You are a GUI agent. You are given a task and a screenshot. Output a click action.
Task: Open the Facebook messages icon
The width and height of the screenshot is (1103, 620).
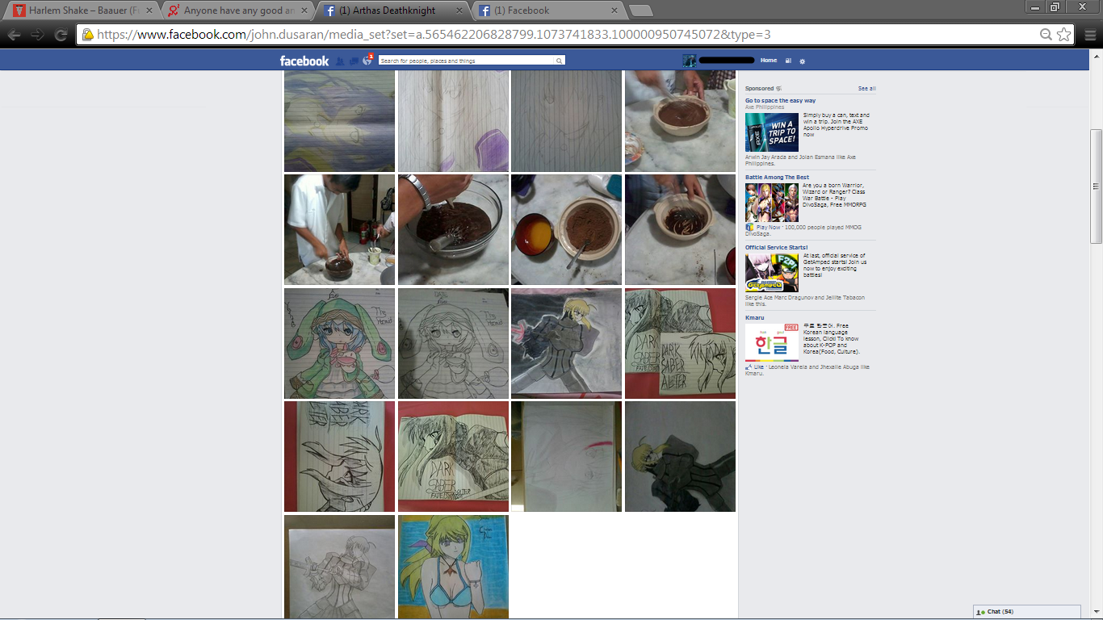[354, 61]
